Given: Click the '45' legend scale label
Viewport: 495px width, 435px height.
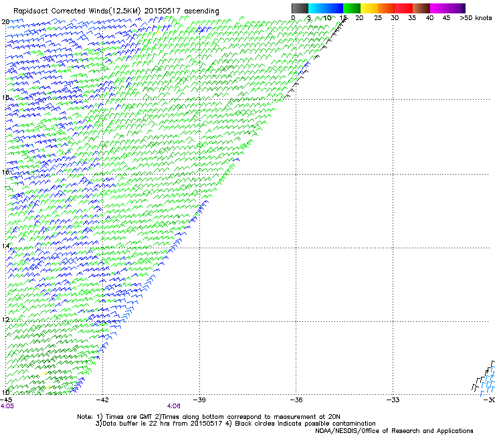Looking at the screenshot, I should click(x=446, y=18).
